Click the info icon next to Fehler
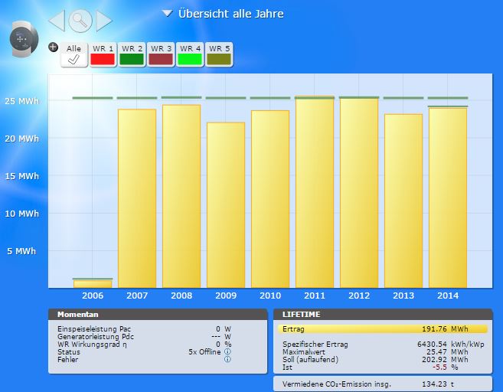This screenshot has width=503, height=392. click(227, 359)
